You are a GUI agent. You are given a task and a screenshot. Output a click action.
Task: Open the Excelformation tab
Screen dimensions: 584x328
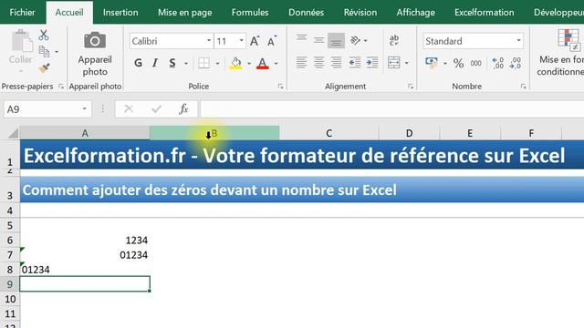[x=485, y=12]
